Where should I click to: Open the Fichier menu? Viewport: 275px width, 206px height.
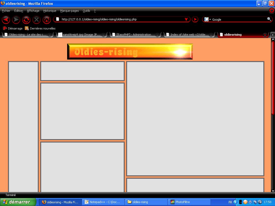point(6,11)
